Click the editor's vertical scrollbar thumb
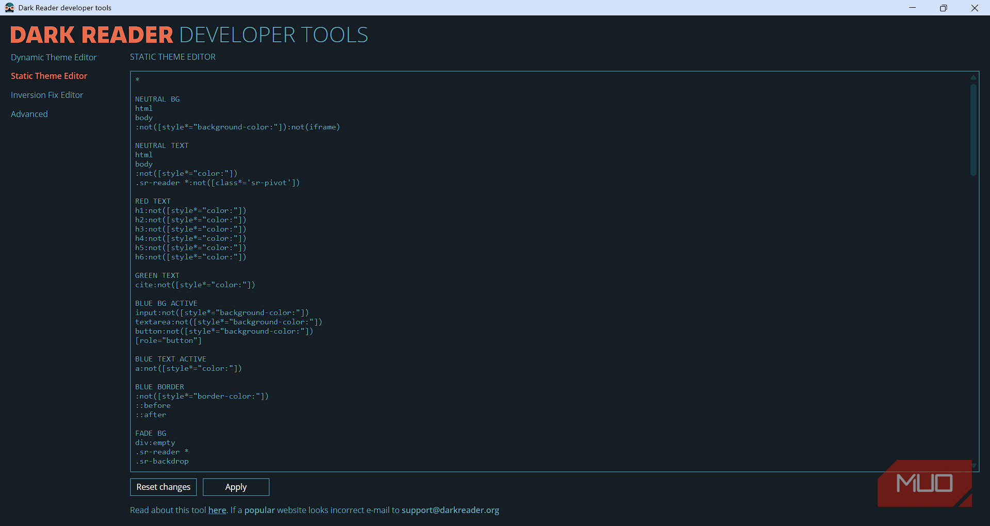 click(x=973, y=130)
